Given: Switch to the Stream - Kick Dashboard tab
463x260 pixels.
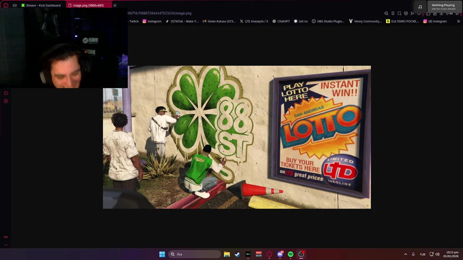Looking at the screenshot, I should [41, 5].
